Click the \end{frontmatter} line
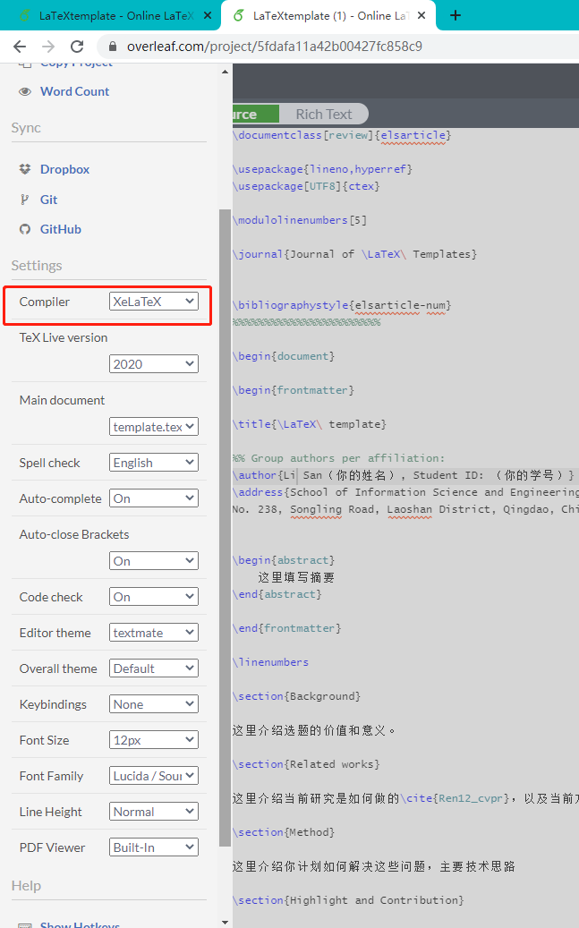This screenshot has width=579, height=928. point(286,628)
